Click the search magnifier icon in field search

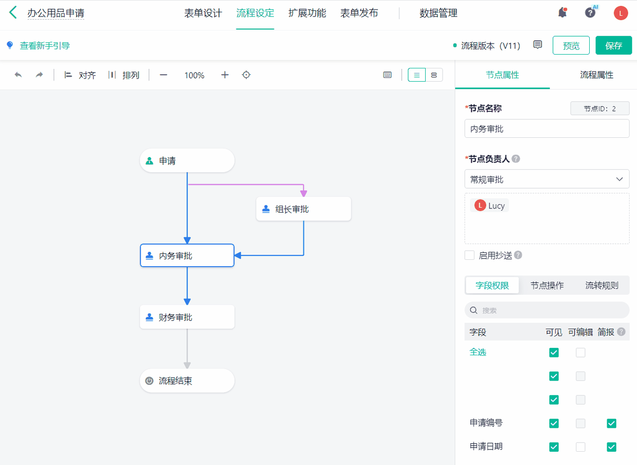coord(474,310)
